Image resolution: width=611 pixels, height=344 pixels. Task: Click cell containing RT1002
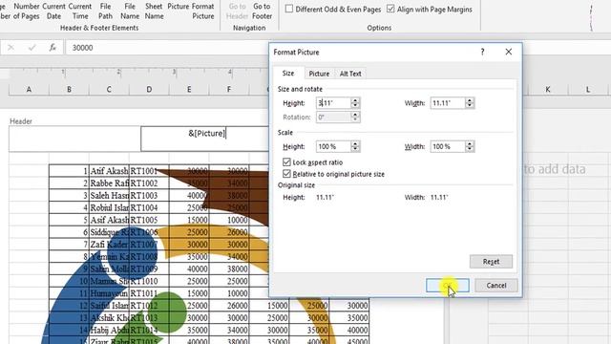[x=149, y=183]
